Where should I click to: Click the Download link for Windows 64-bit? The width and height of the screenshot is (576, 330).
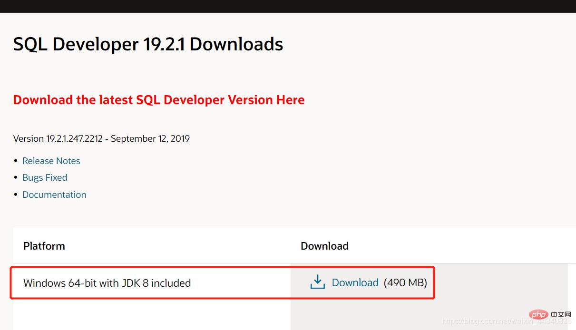click(355, 283)
